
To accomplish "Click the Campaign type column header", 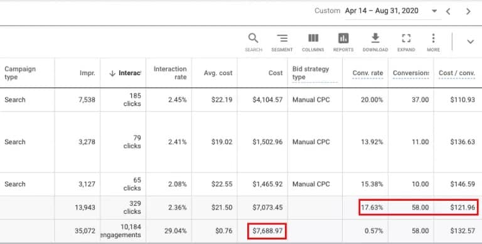I will point(20,73).
